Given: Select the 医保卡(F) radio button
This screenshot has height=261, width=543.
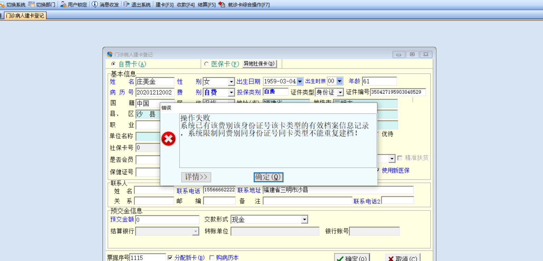Looking at the screenshot, I should [206, 64].
